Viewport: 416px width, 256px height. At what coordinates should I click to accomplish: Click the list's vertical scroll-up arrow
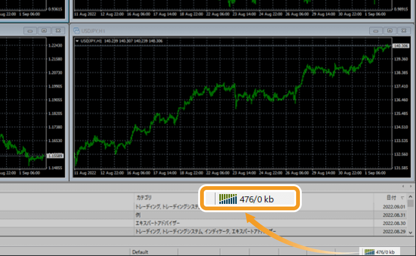point(411,197)
